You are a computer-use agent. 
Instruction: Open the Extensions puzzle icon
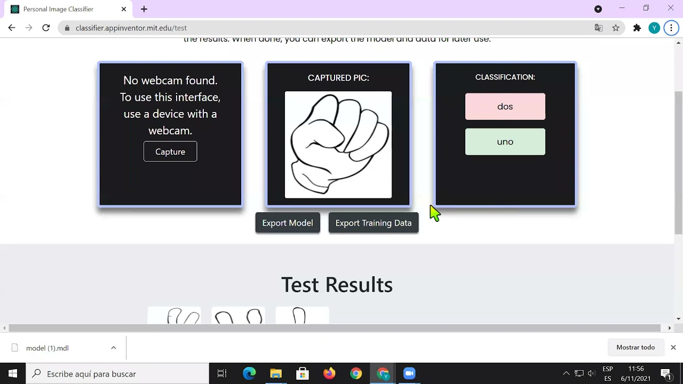pyautogui.click(x=637, y=28)
